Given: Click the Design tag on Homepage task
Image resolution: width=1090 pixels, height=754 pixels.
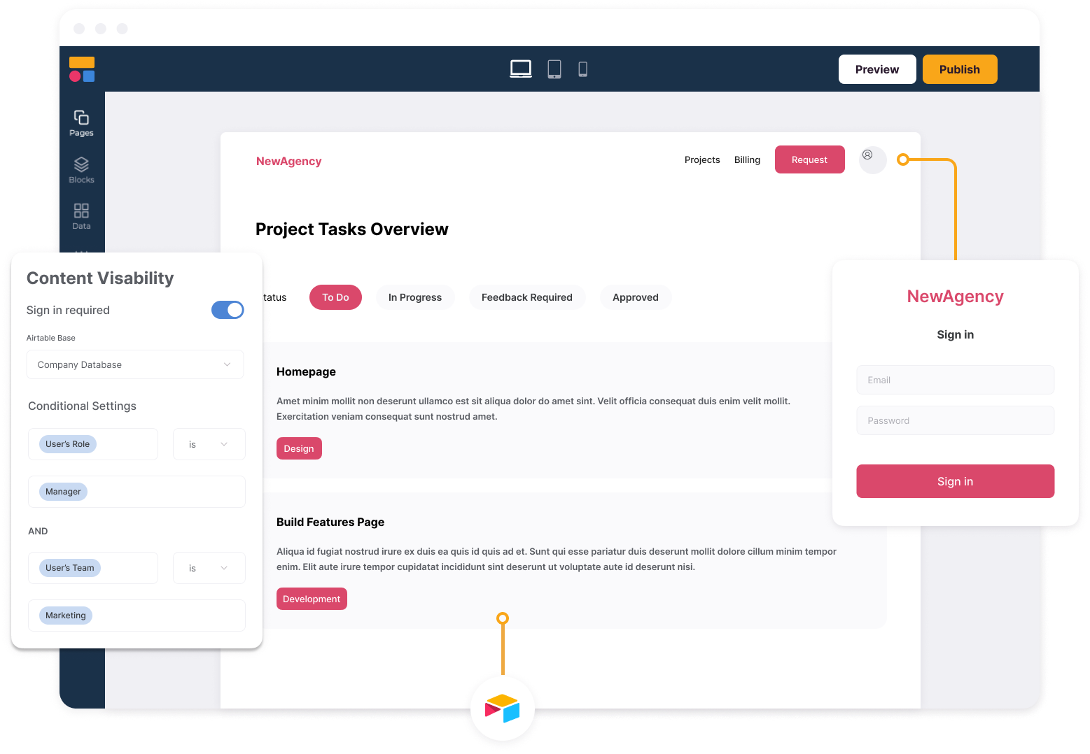Looking at the screenshot, I should (299, 448).
